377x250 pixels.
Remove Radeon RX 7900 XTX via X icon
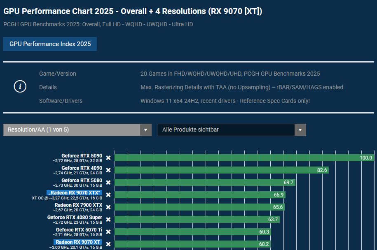pos(108,207)
